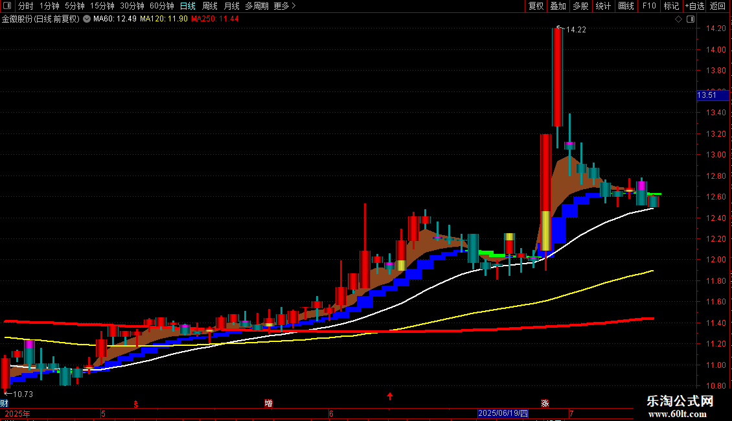Click the 13.51 price marker on axis

[713, 95]
